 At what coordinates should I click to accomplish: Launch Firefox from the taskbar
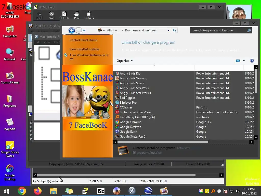click(38, 191)
